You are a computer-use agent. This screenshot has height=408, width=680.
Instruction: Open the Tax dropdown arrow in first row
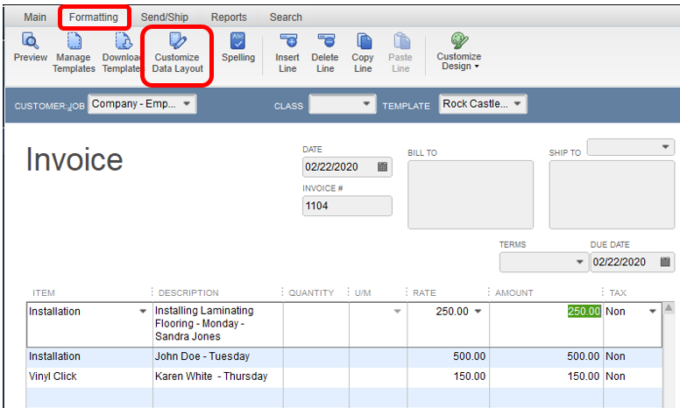pyautogui.click(x=652, y=312)
